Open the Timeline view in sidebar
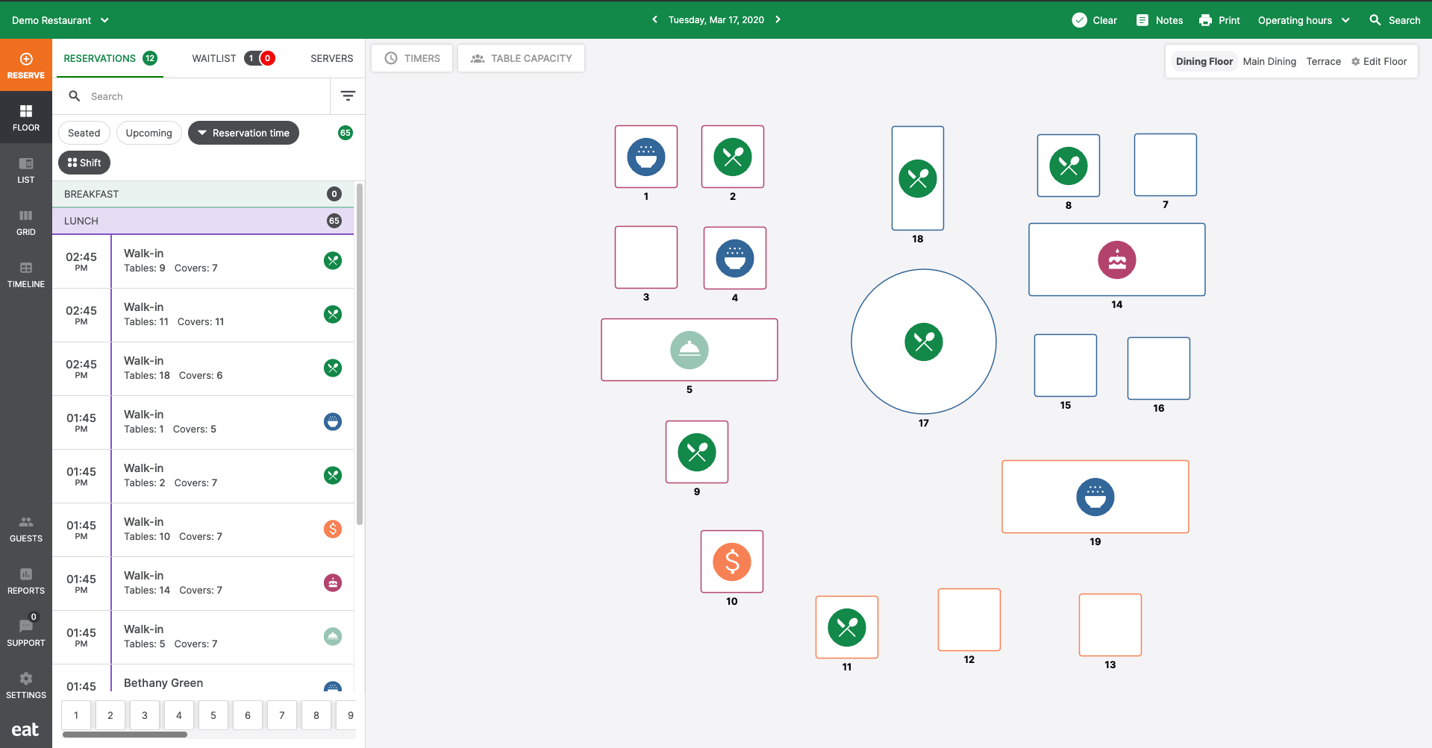 26,274
